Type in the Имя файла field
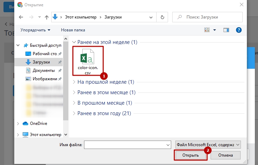 pyautogui.click(x=124, y=144)
